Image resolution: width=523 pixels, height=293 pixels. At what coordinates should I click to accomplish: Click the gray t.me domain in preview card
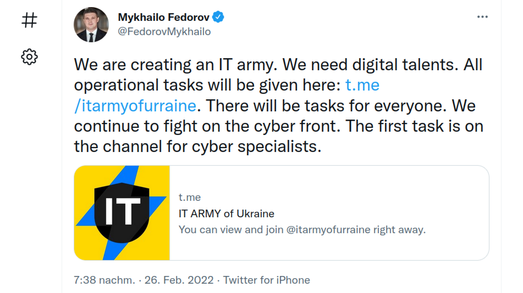(x=189, y=197)
